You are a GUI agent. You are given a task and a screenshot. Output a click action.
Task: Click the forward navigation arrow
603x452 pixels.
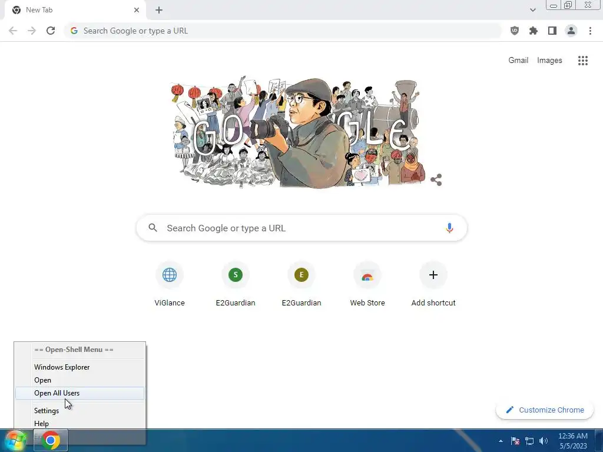(32, 31)
